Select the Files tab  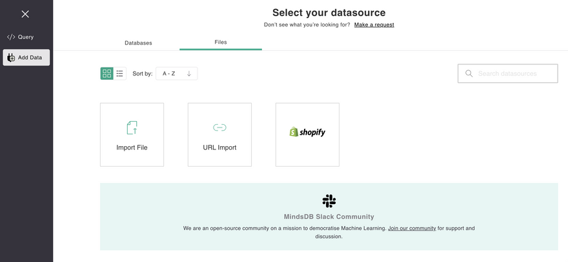[x=221, y=42]
